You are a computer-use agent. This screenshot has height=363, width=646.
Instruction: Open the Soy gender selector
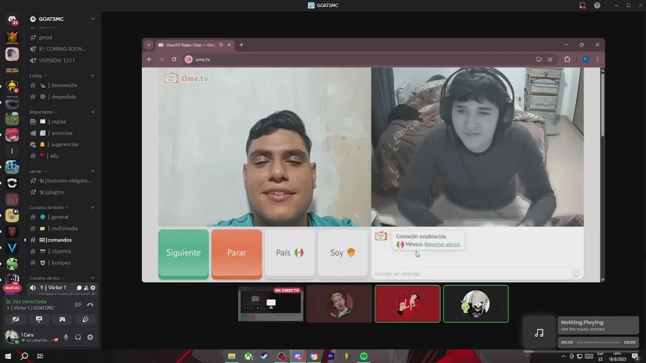click(343, 253)
